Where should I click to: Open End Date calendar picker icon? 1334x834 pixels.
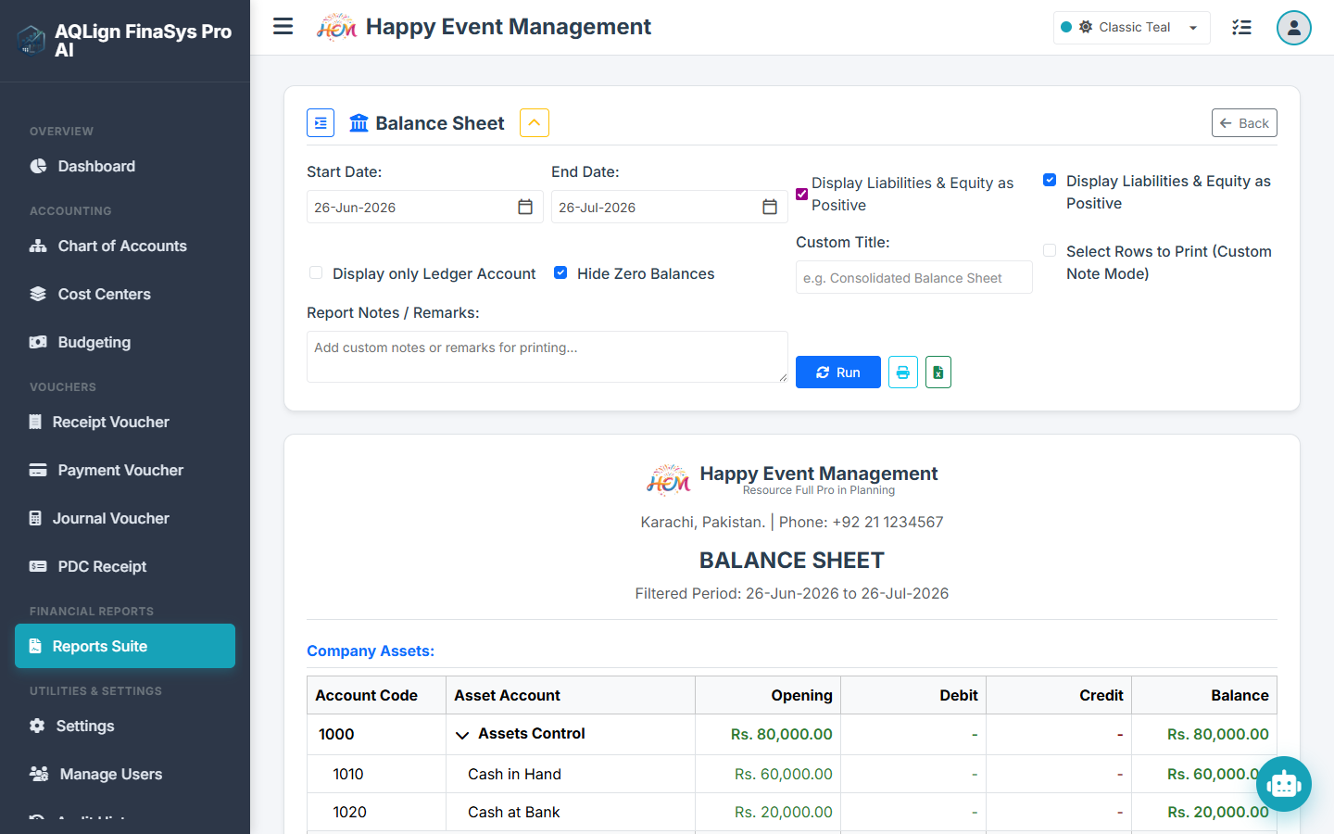pyautogui.click(x=770, y=207)
